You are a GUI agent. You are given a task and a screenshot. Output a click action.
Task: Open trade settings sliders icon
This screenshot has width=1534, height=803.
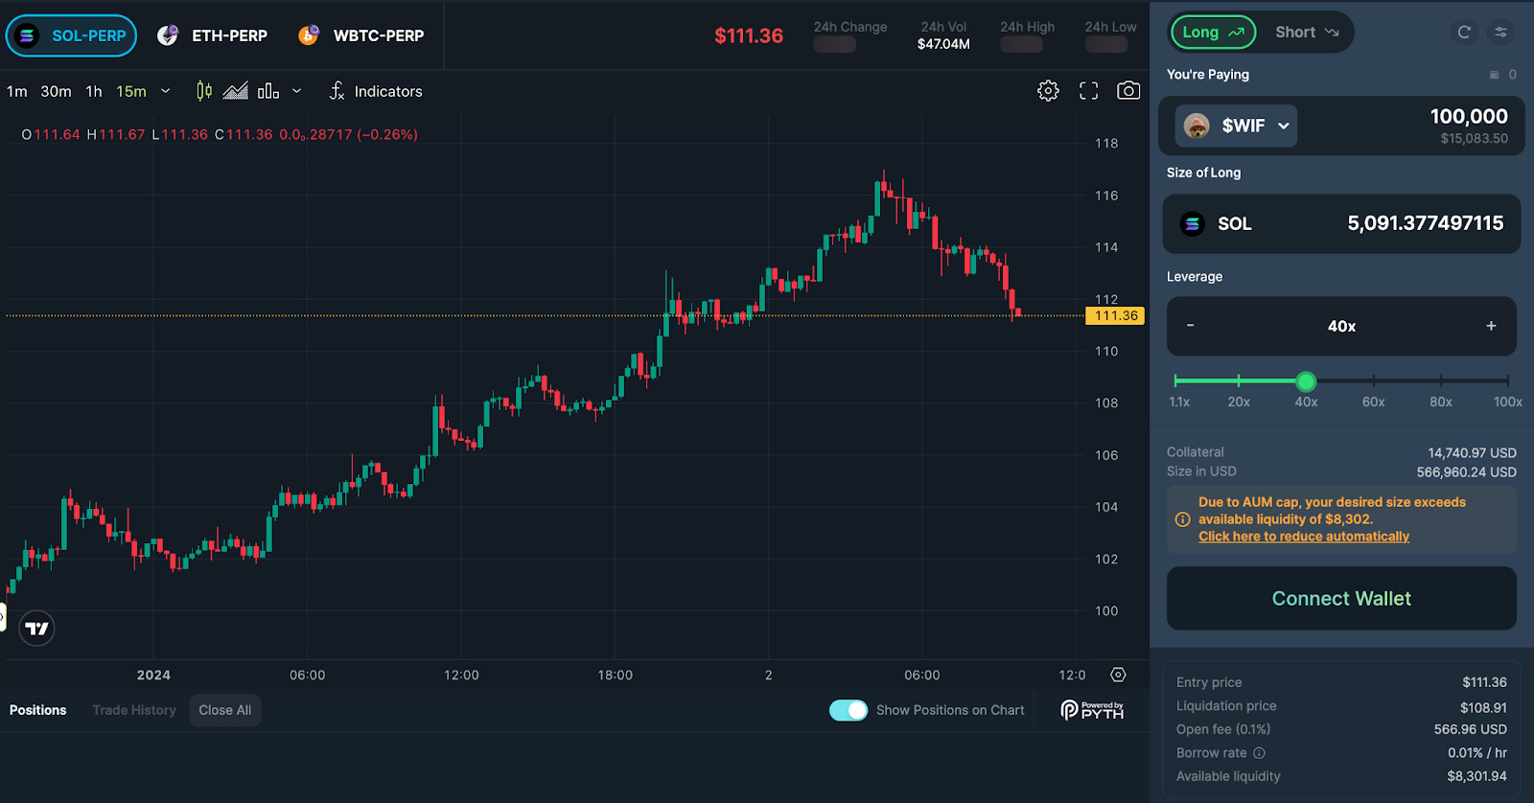1500,33
